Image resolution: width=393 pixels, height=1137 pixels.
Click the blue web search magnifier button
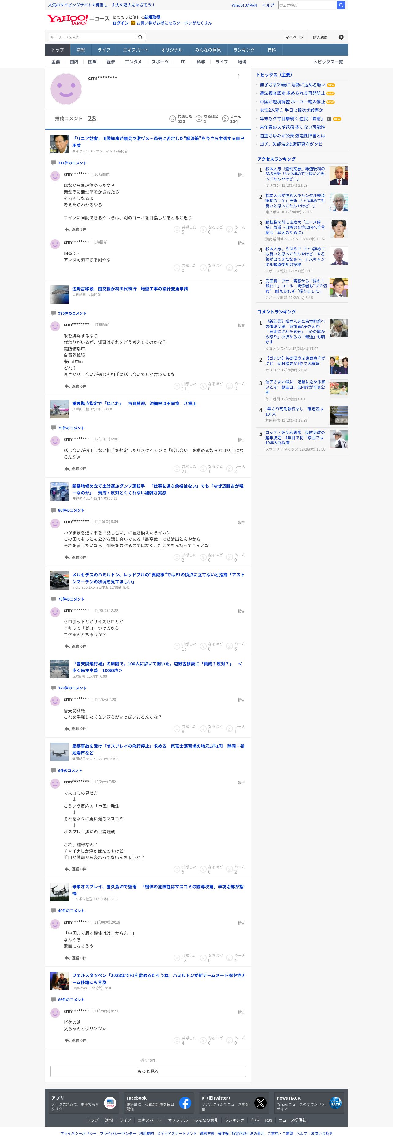coord(341,5)
